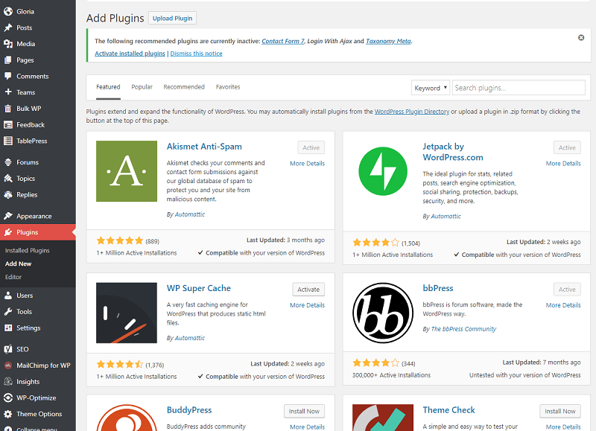This screenshot has height=431, width=596.
Task: Switch to the Popular tab
Action: point(142,87)
